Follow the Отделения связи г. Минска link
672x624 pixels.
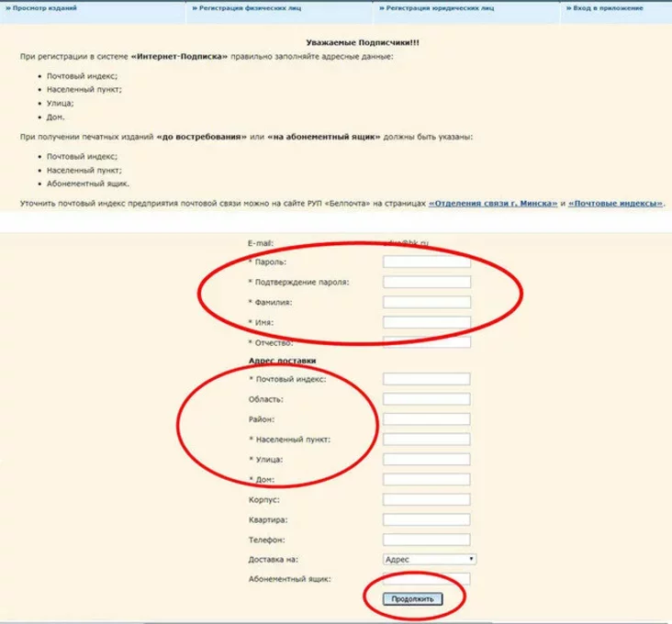pyautogui.click(x=493, y=203)
